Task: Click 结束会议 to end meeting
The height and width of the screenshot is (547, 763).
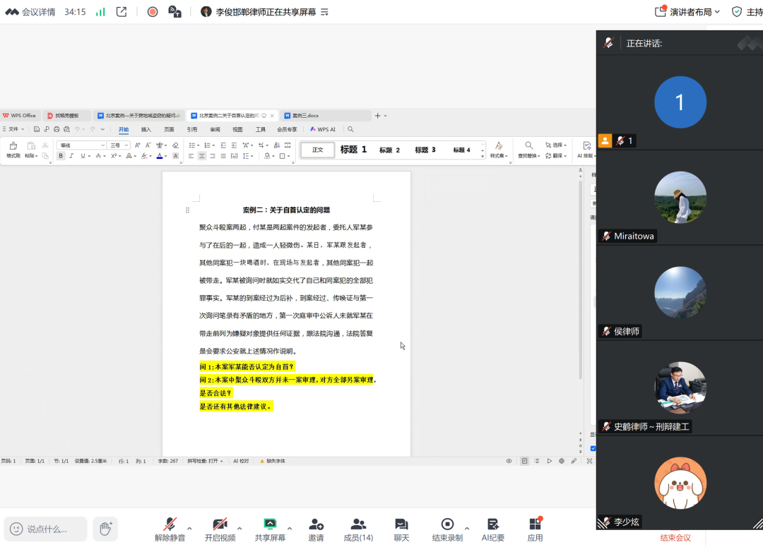Action: click(x=675, y=537)
